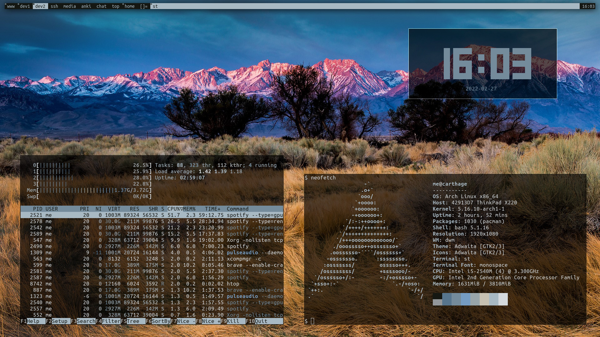The image size is (600, 337).
Task: Click F9 Kill in htop
Action: (233, 321)
